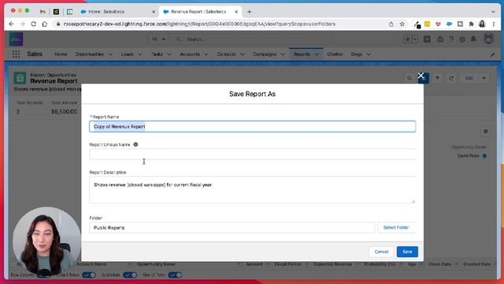Open the browser extensions puzzle icon
The height and width of the screenshot is (284, 504).
(471, 24)
